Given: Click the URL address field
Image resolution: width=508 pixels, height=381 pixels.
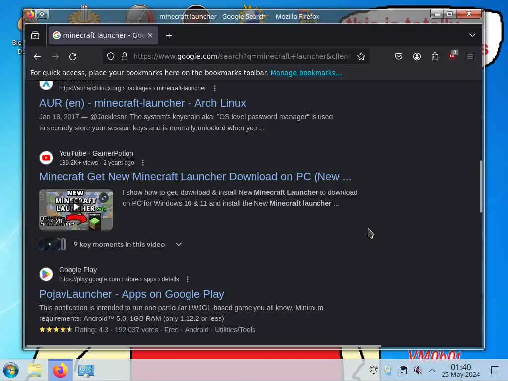Looking at the screenshot, I should coord(242,57).
